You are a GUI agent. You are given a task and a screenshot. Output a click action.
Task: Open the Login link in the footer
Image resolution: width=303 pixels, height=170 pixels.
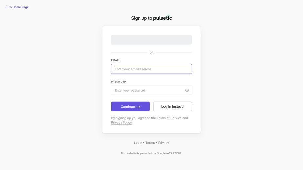[138, 143]
